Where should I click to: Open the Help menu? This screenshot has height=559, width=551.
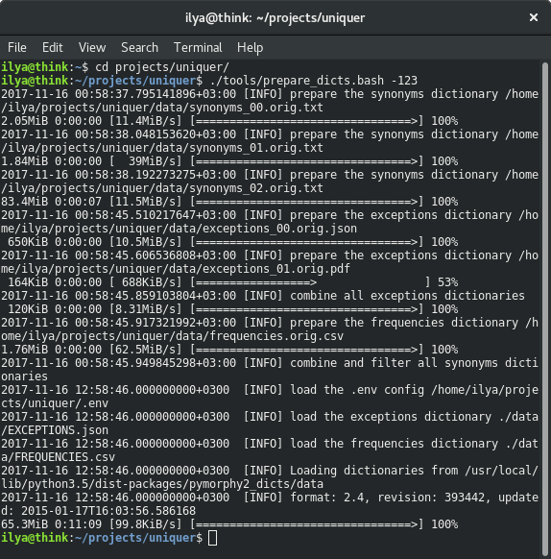[250, 47]
